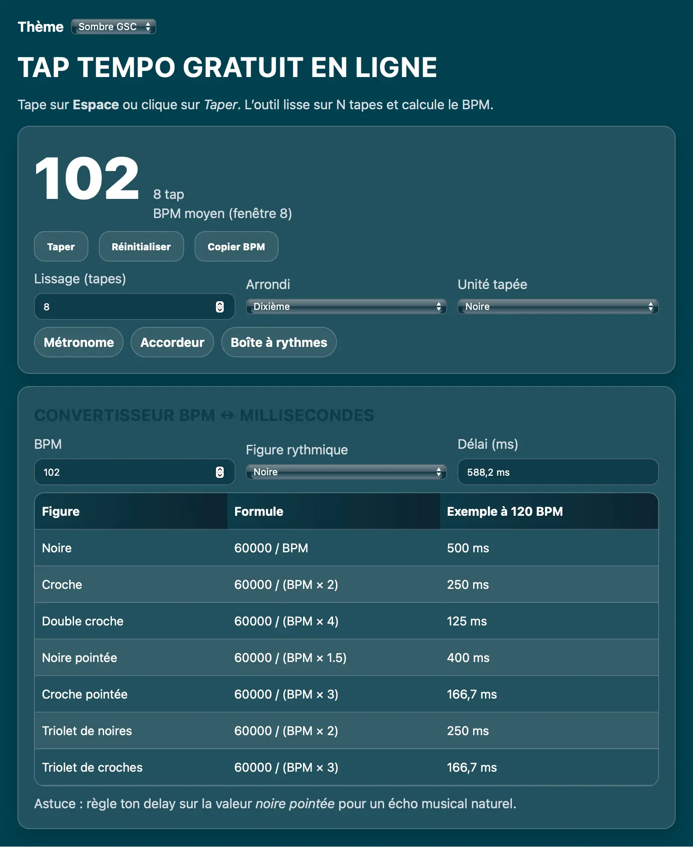Click the Délai (ms) field
The image size is (693, 847).
[x=558, y=472]
